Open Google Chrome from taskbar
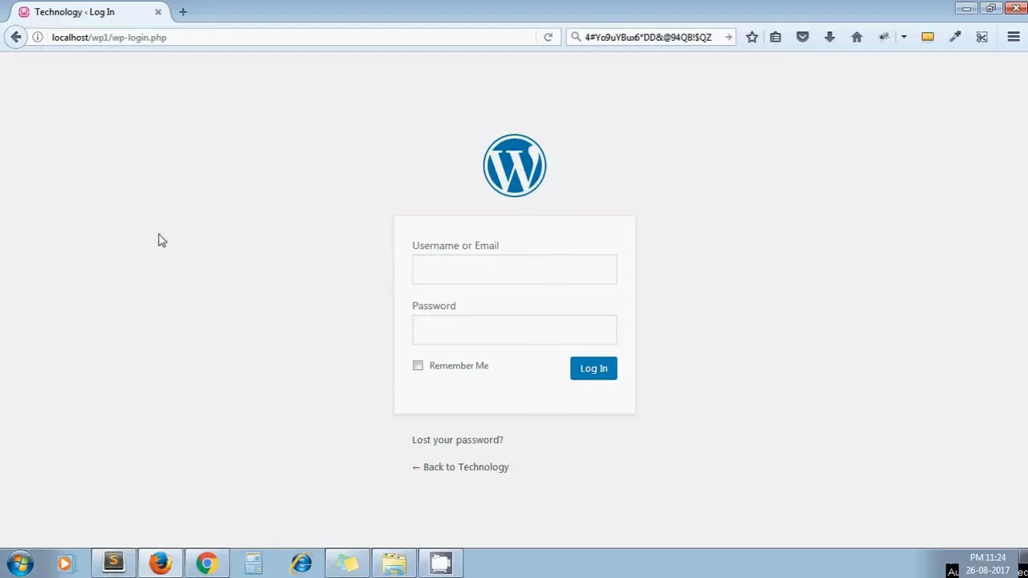Image resolution: width=1028 pixels, height=578 pixels. point(206,563)
